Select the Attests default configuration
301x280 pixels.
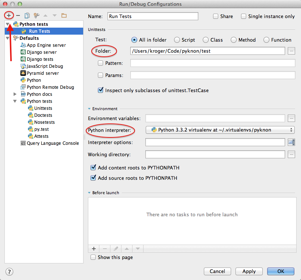[x=41, y=136]
